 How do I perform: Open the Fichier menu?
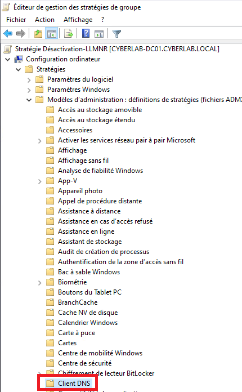tap(16, 20)
